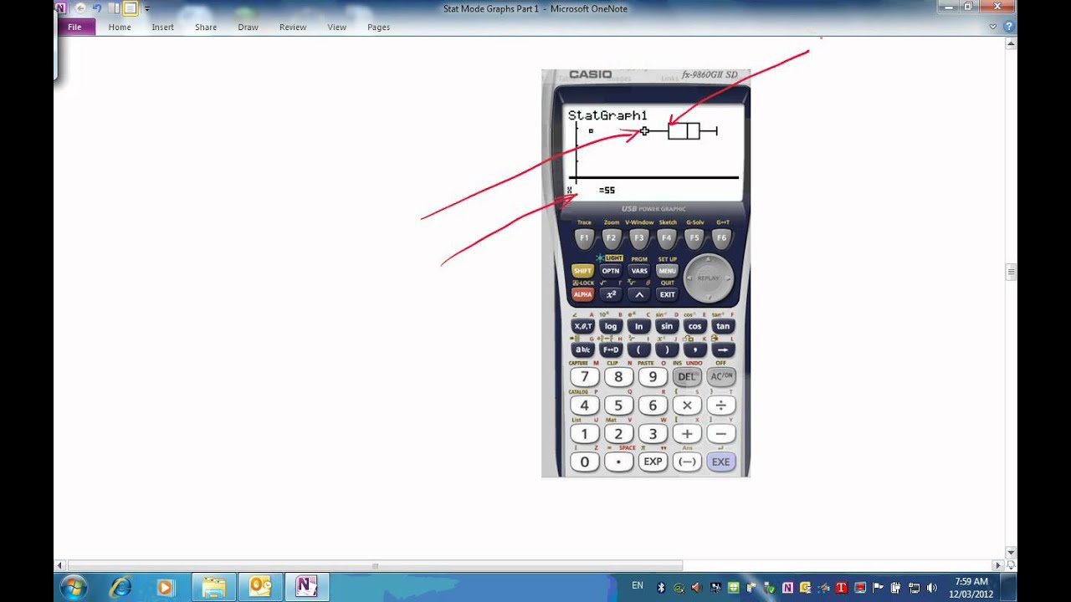Click the number 0 calculator key
The height and width of the screenshot is (602, 1071).
[x=585, y=462]
